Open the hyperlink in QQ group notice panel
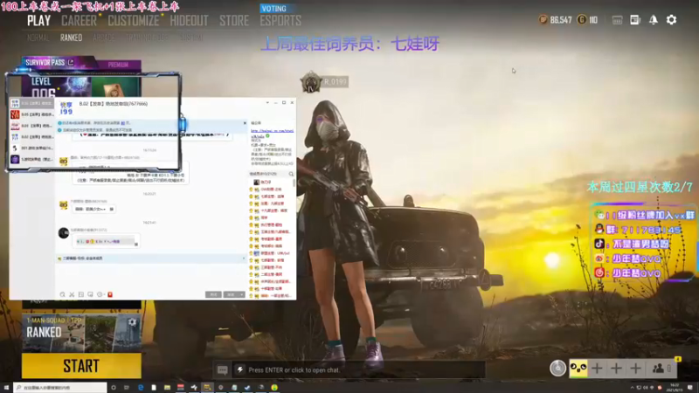Image resolution: width=699 pixels, height=393 pixels. point(272,131)
